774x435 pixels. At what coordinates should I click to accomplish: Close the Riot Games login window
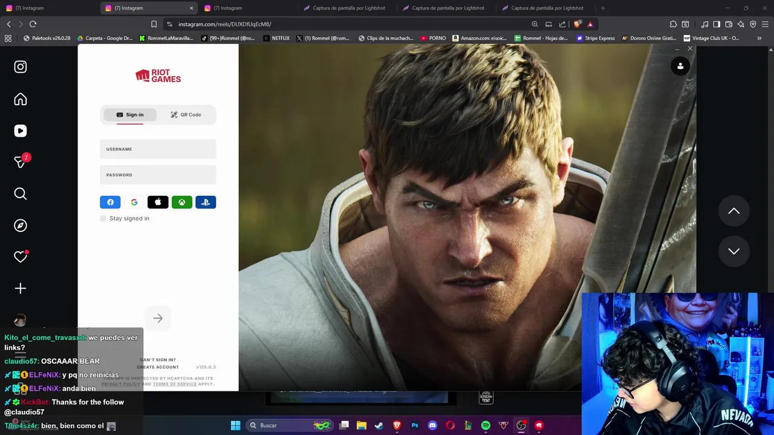690,48
